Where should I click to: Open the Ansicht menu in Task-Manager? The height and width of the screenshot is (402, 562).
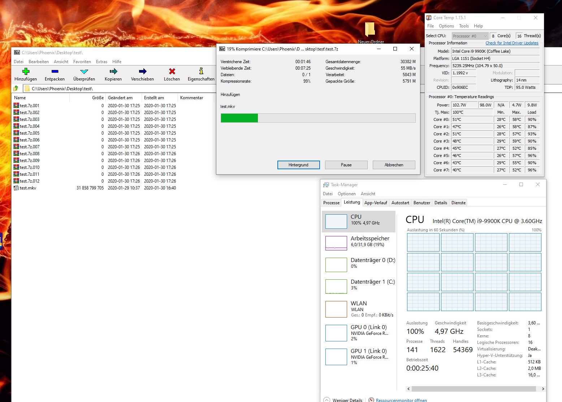(x=368, y=194)
